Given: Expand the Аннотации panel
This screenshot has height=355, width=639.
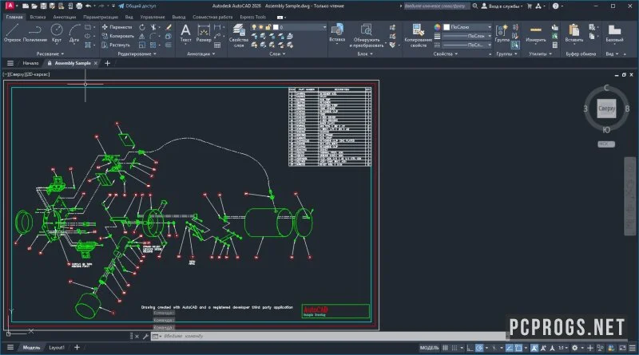Looking at the screenshot, I should click(x=201, y=53).
